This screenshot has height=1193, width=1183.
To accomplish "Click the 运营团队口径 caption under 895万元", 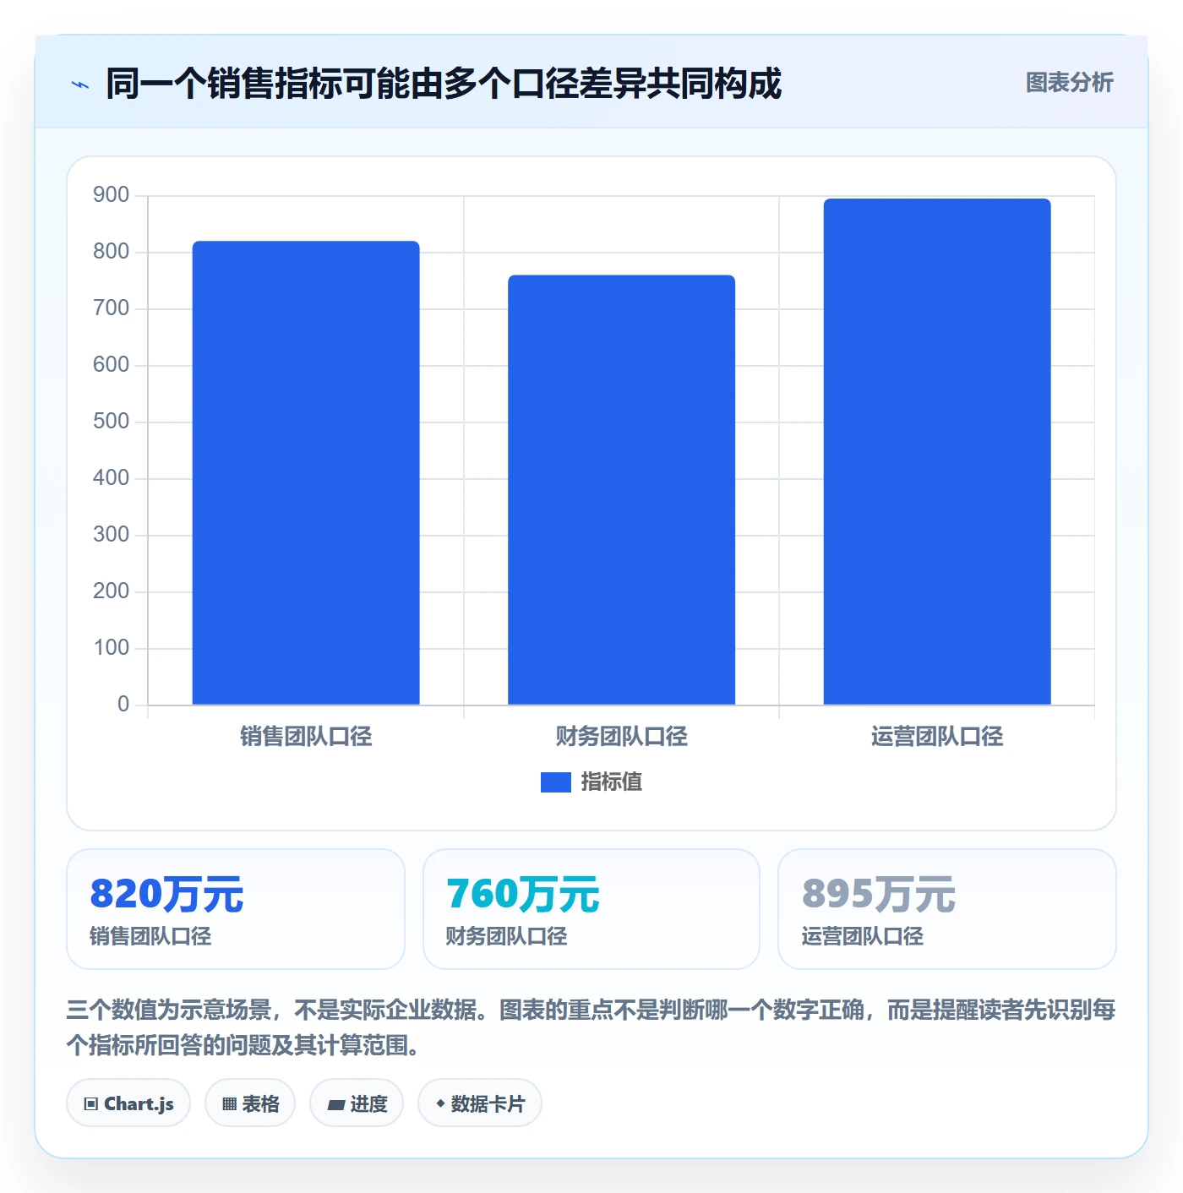I will tap(862, 936).
